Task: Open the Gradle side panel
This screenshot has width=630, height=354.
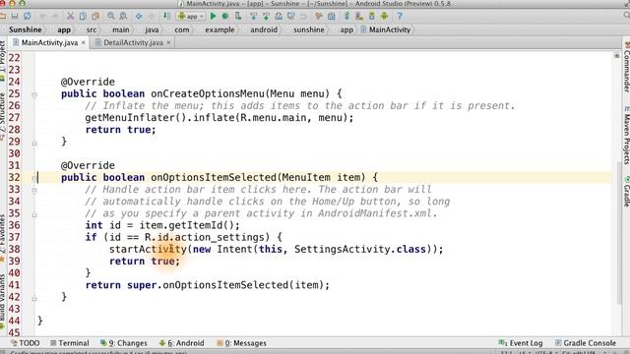Action: click(626, 192)
